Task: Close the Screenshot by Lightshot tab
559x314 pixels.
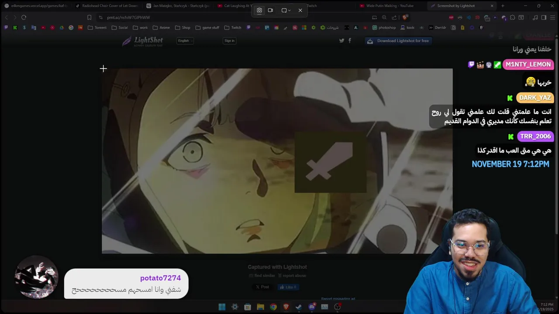Action: coord(492,6)
